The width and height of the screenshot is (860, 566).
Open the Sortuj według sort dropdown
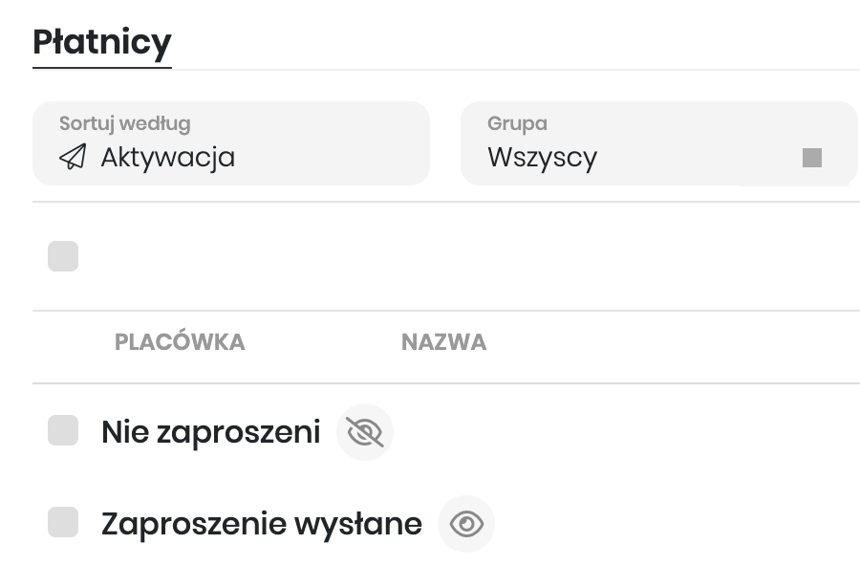click(231, 143)
